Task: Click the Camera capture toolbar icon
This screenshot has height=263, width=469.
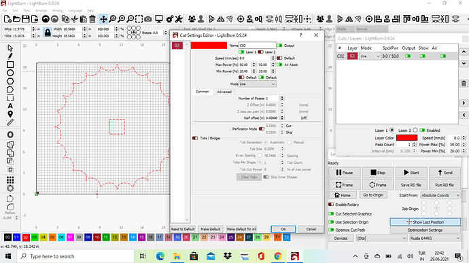Action: (147, 19)
